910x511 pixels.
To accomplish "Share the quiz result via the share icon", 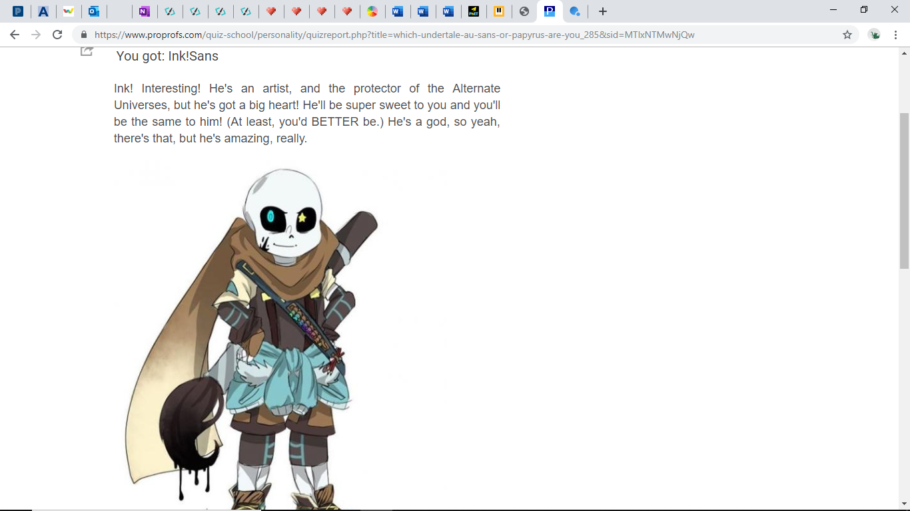I will 87,52.
